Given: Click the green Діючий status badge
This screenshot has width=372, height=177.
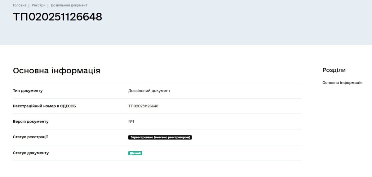Looking at the screenshot, I should (x=135, y=153).
